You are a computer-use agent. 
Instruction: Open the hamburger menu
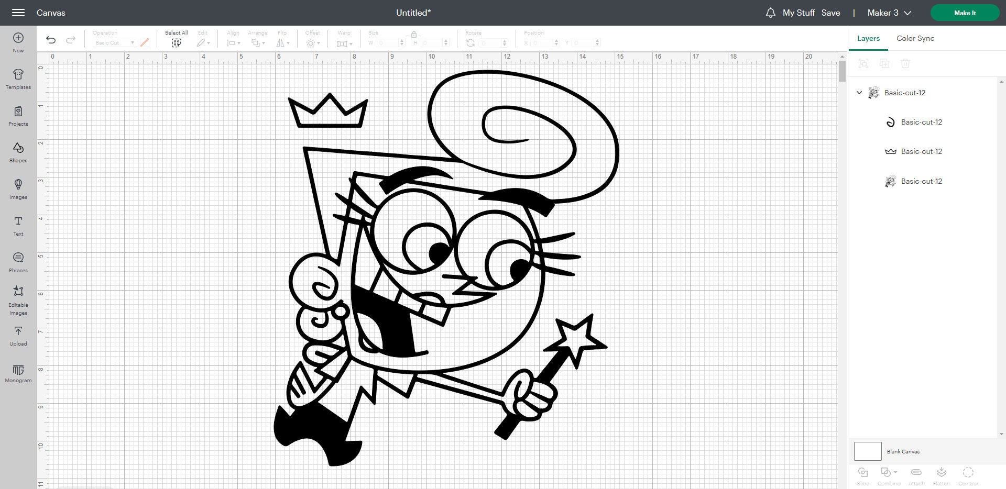coord(18,13)
